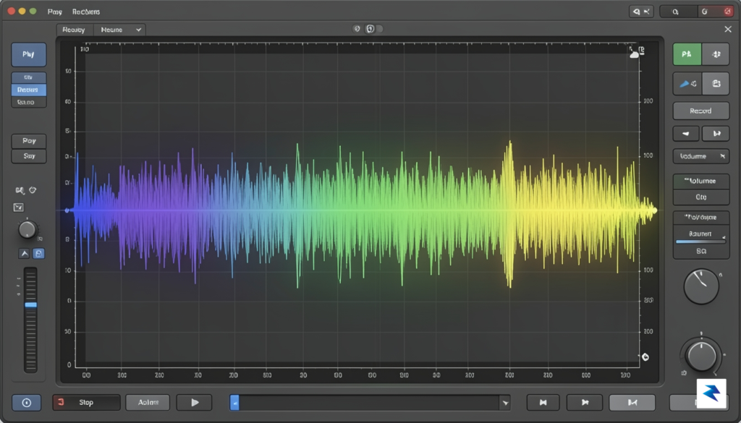Image resolution: width=741 pixels, height=423 pixels.
Task: Select the highlighted blue row in left list
Action: (x=28, y=90)
